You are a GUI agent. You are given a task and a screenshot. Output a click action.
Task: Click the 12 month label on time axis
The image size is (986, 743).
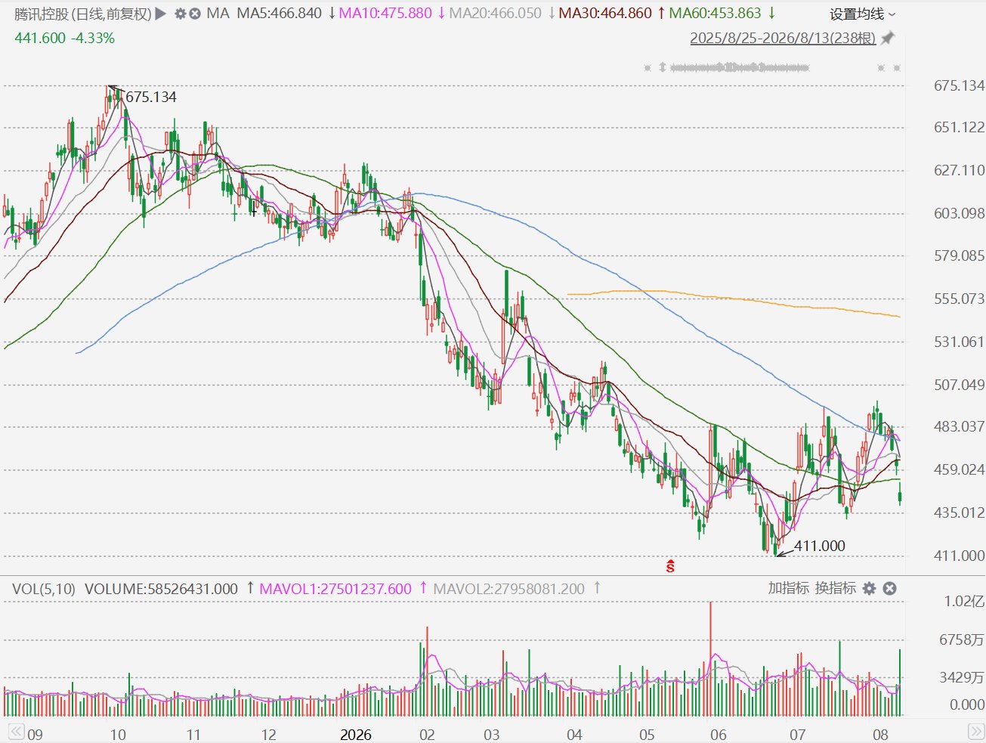tap(268, 735)
